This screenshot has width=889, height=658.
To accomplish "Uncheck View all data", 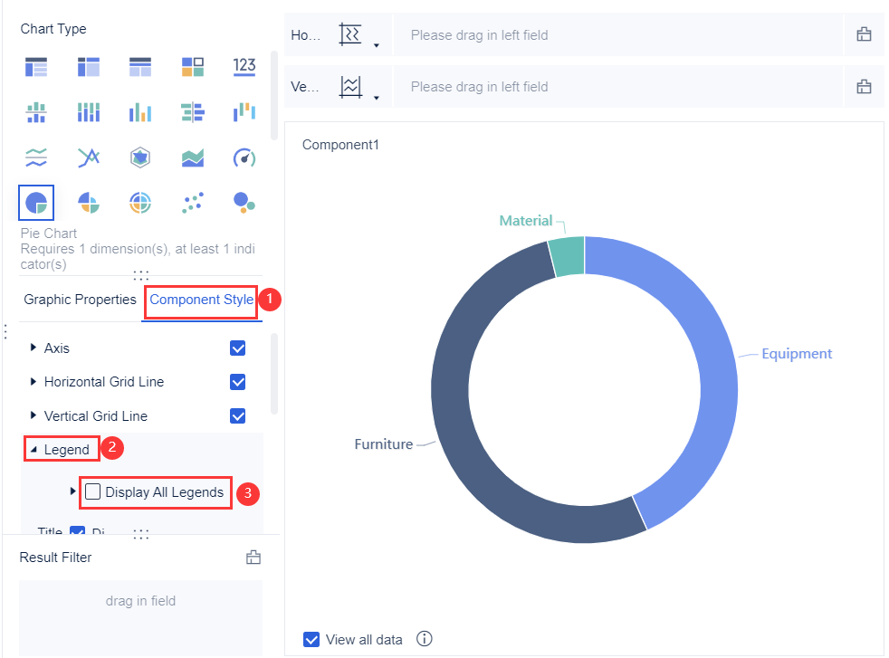I will 311,639.
